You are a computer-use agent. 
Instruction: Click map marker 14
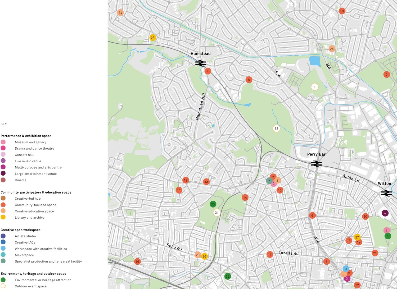coord(245,198)
